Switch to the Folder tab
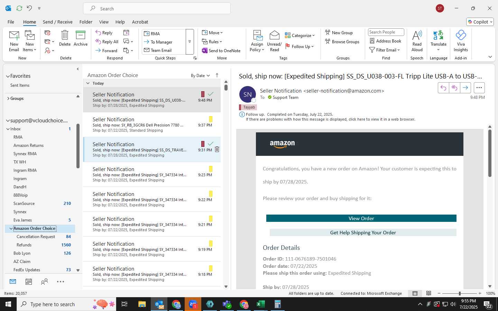The image size is (498, 311). [x=86, y=22]
